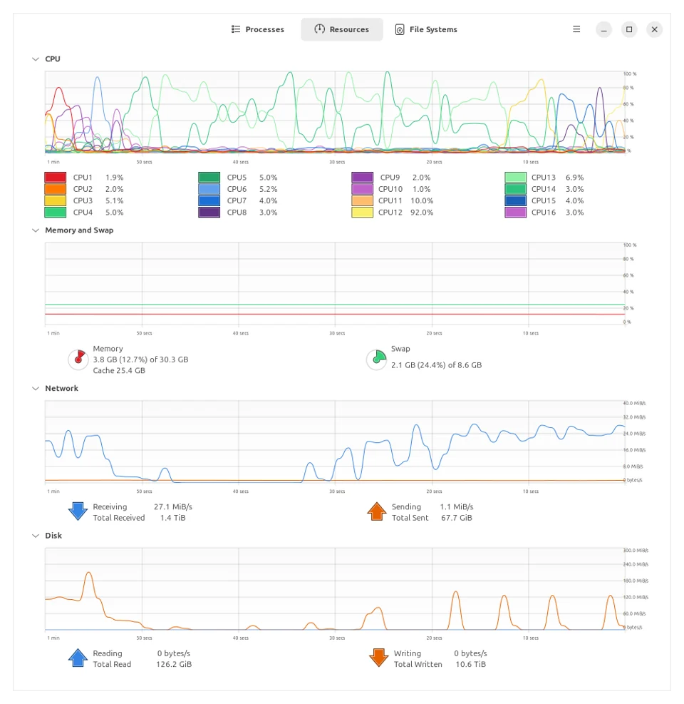
Task: Collapse the CPU section
Action: tap(36, 59)
